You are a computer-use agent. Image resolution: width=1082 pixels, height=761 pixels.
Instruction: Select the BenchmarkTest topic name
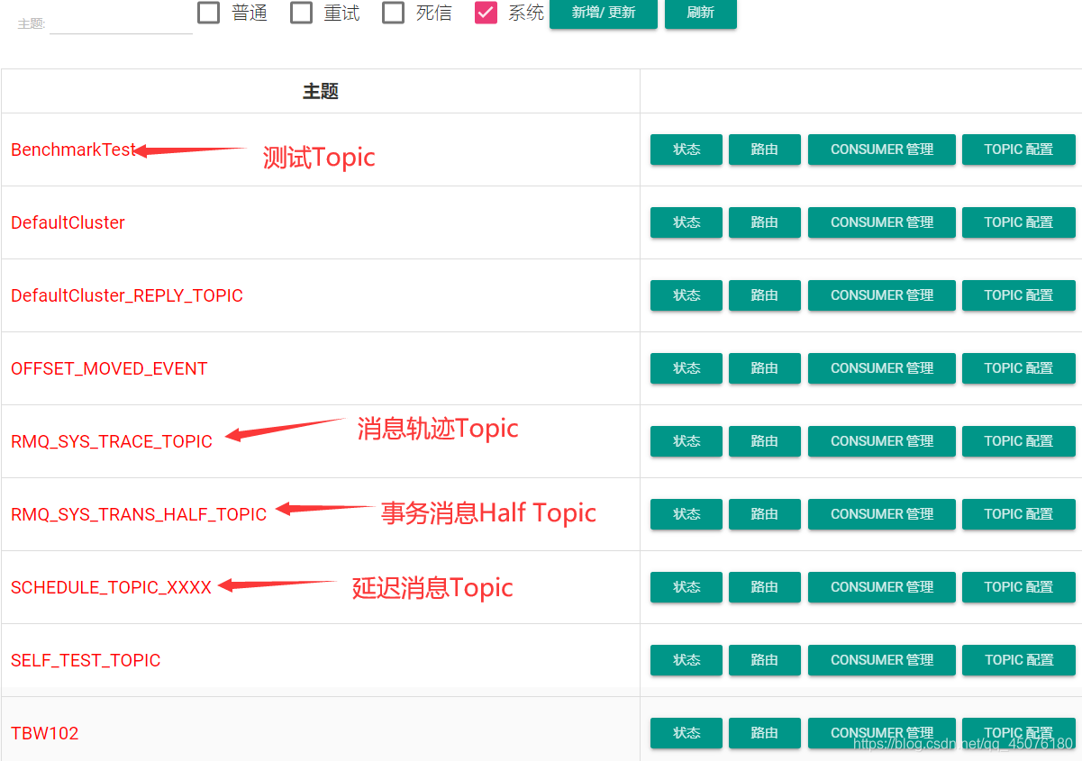[73, 149]
